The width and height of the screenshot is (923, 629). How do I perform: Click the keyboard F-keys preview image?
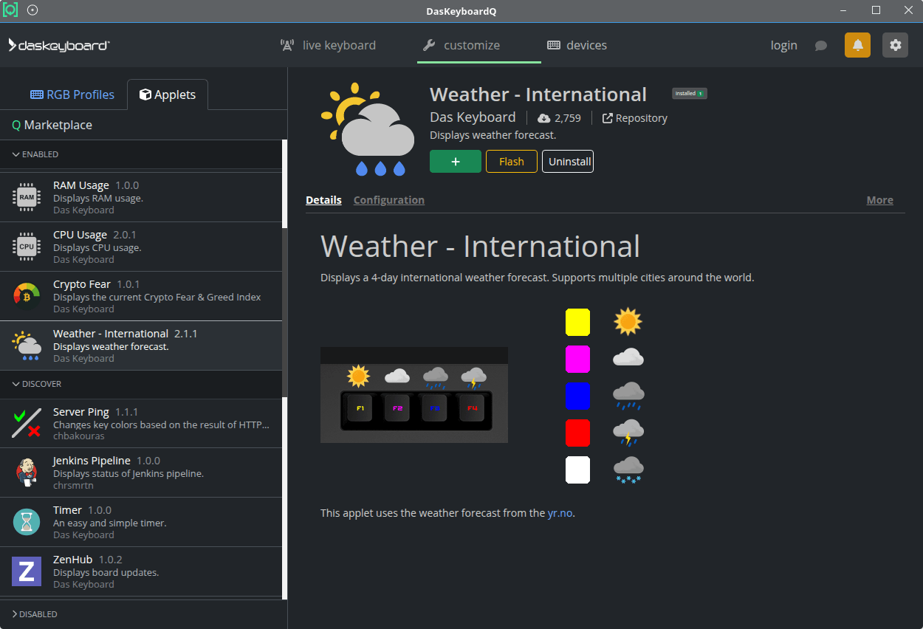click(x=414, y=395)
